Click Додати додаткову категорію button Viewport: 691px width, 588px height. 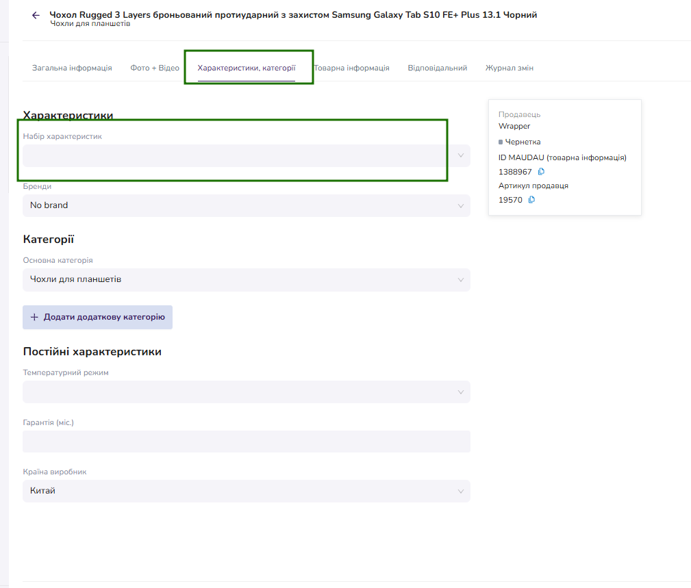point(97,317)
